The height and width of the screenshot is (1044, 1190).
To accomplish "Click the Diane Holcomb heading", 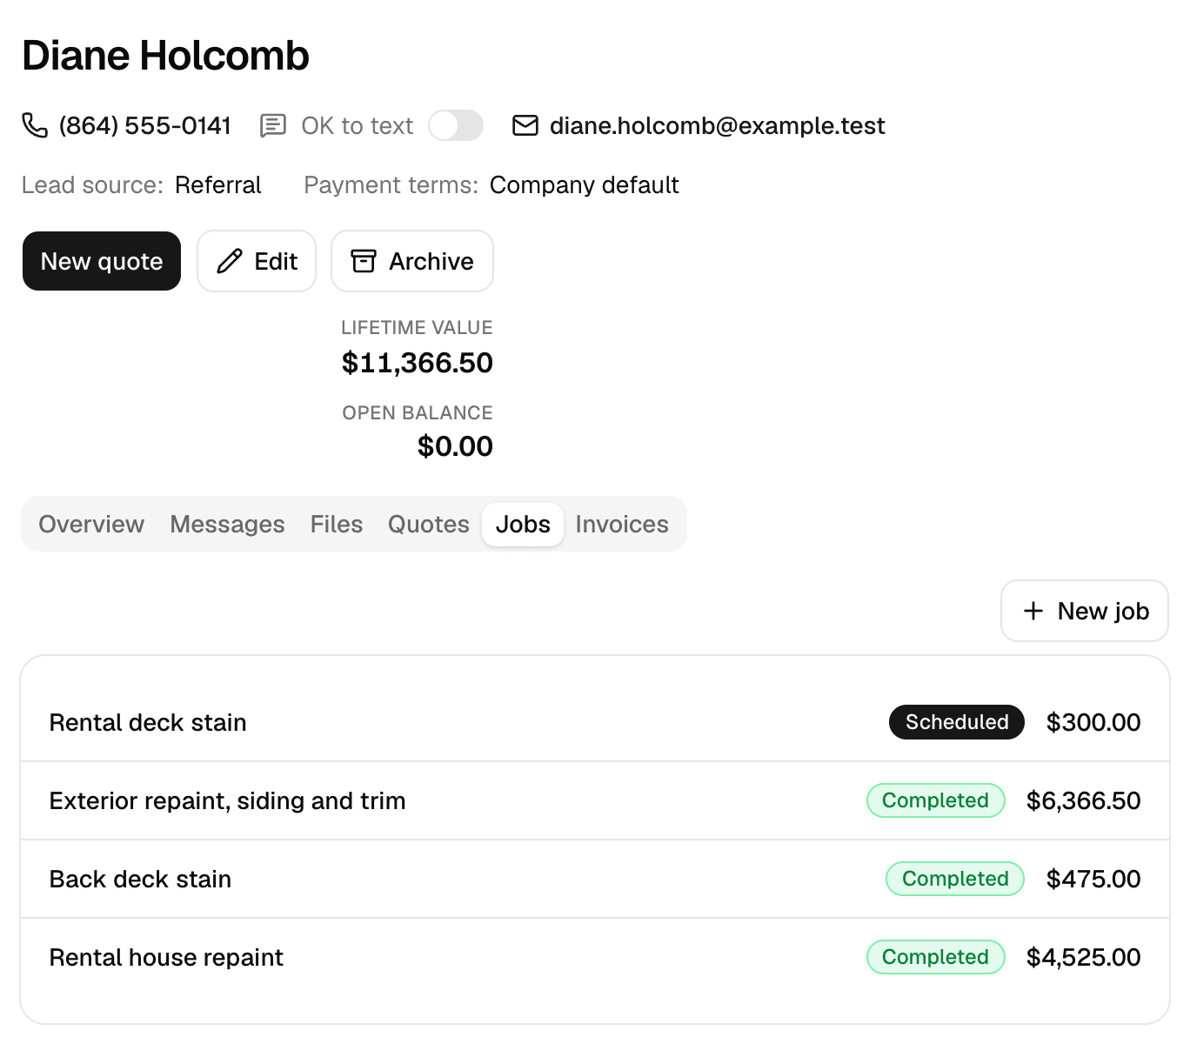I will click(x=165, y=56).
